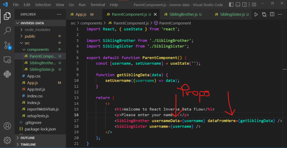Click src in the breadcrumb path
Image resolution: width=287 pixels, height=148 pixels.
[73, 23]
